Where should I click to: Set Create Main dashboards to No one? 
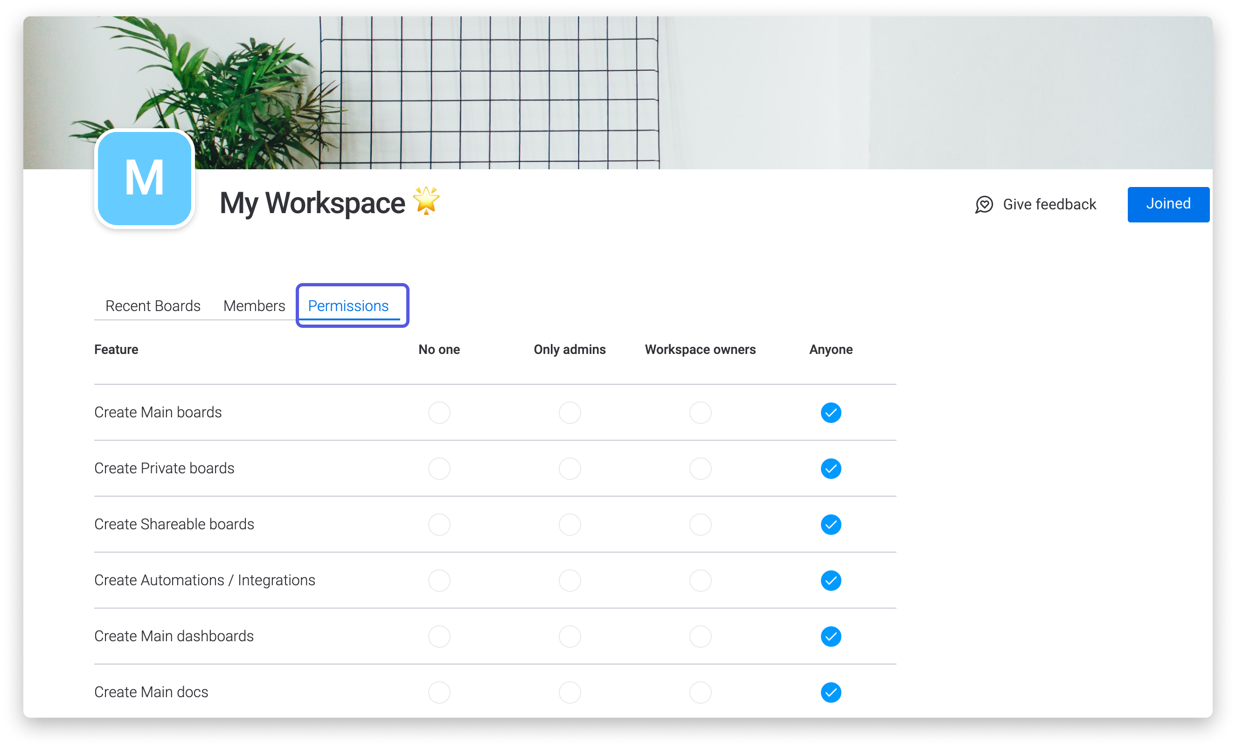(439, 636)
